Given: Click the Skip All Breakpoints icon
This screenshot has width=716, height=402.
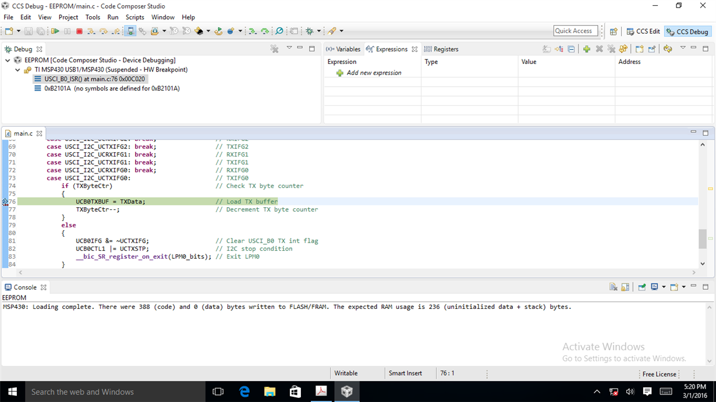Looking at the screenshot, I should pos(279,31).
